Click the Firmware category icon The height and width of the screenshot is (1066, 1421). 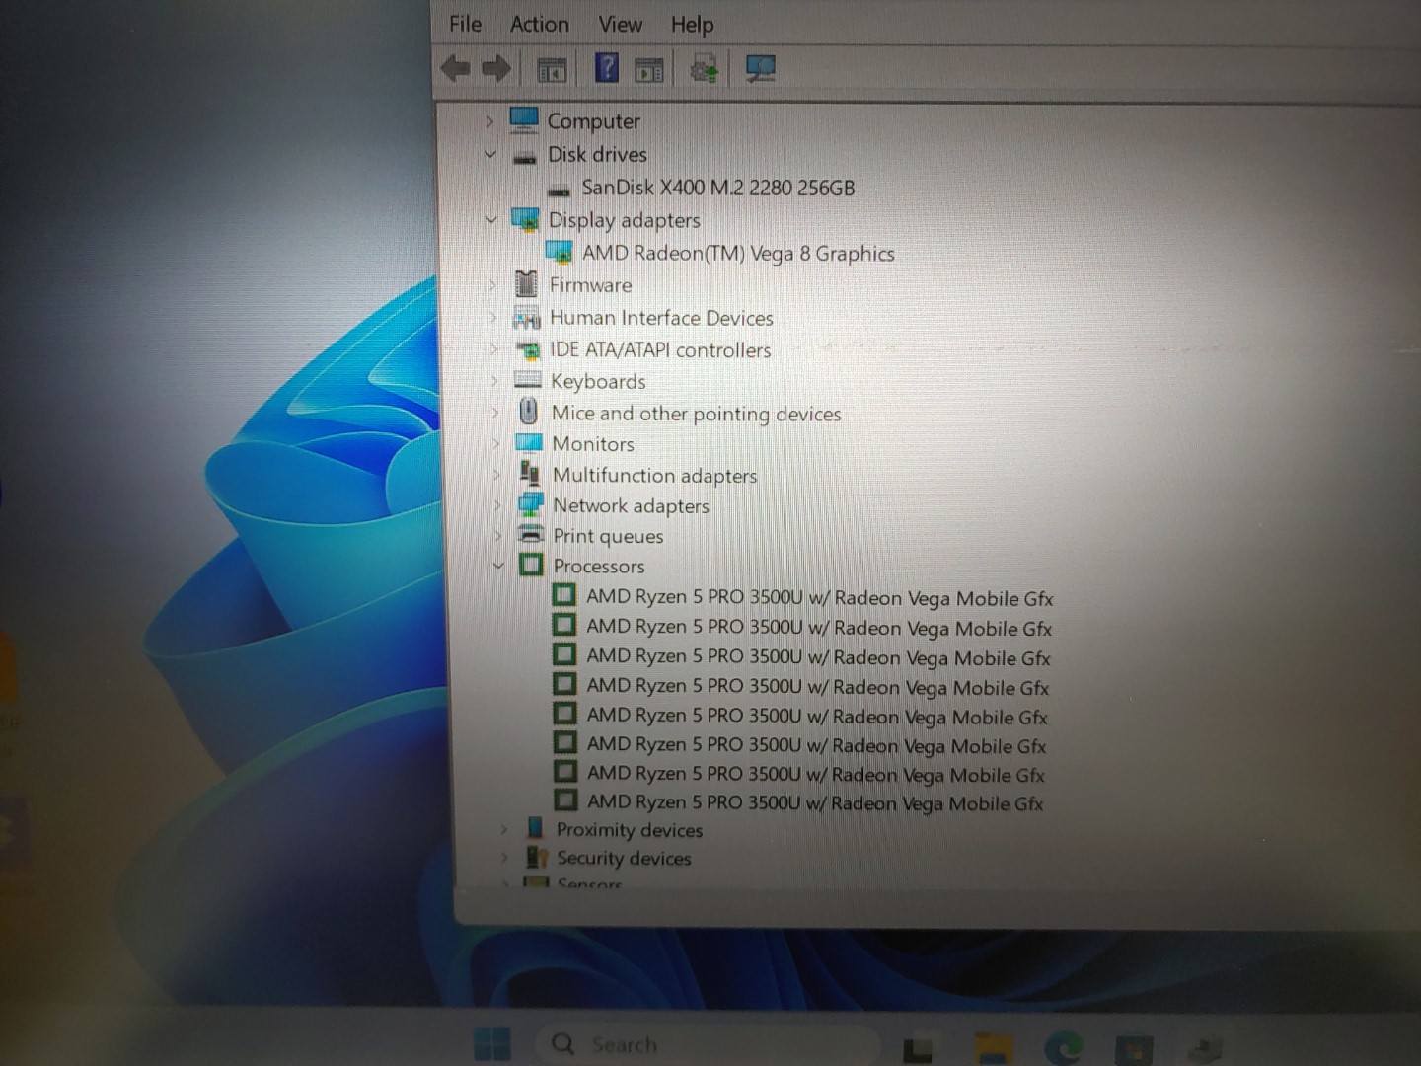pyautogui.click(x=526, y=284)
